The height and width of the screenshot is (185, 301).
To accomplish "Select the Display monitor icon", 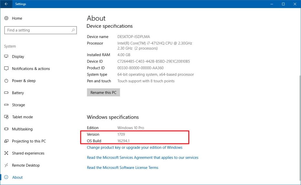I will [6, 56].
